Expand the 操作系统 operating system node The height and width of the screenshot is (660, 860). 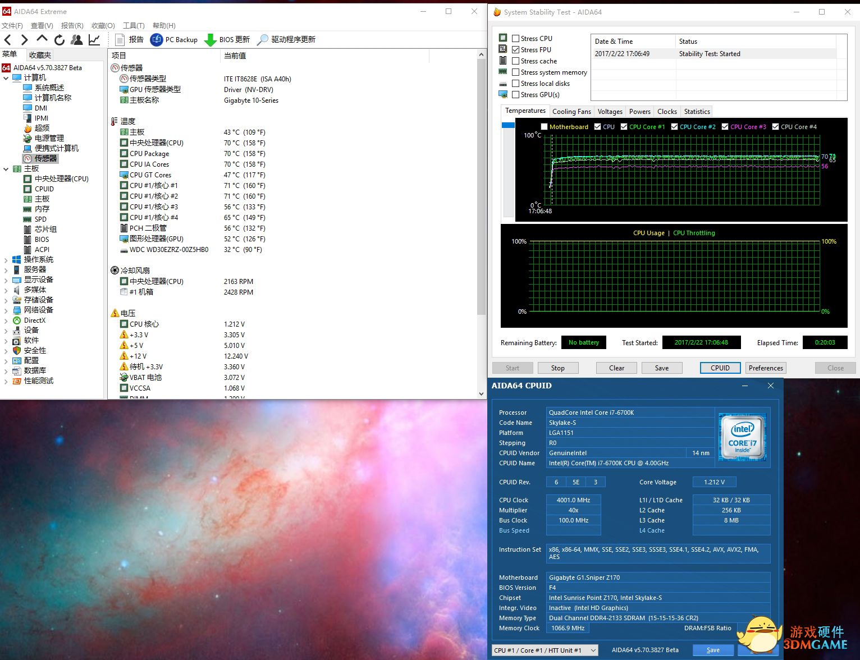point(6,260)
